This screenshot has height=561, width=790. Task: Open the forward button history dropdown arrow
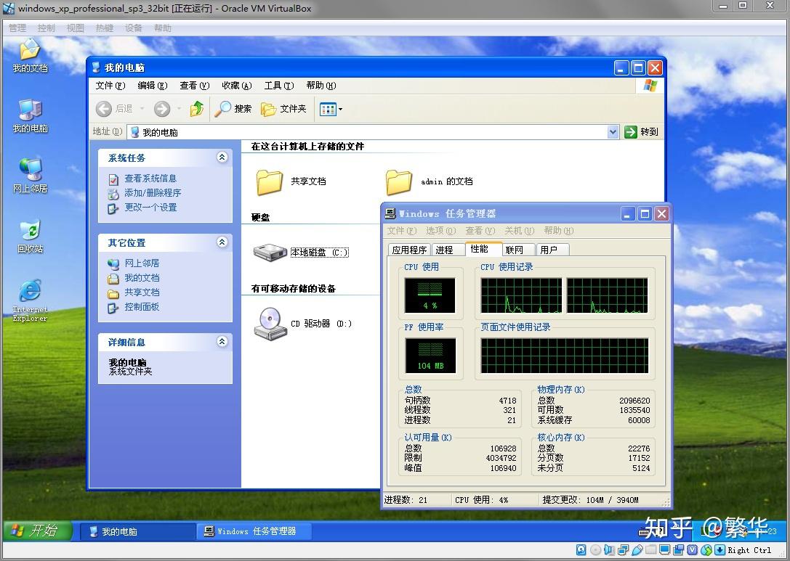[178, 109]
